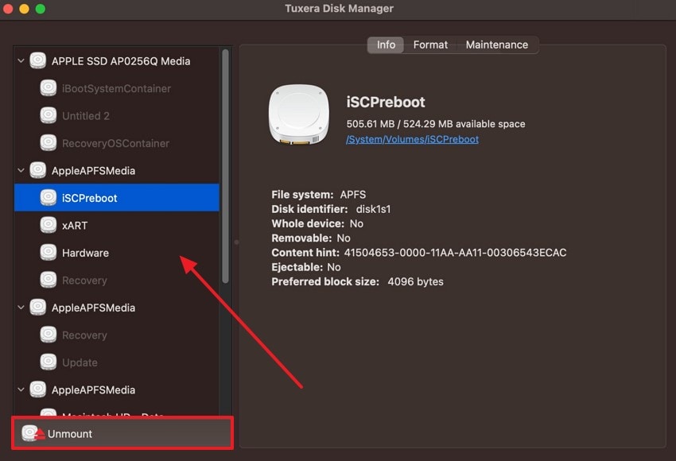Collapse the AppleAPFSMedia group containing iSCPreboot
The height and width of the screenshot is (461, 676).
click(21, 171)
